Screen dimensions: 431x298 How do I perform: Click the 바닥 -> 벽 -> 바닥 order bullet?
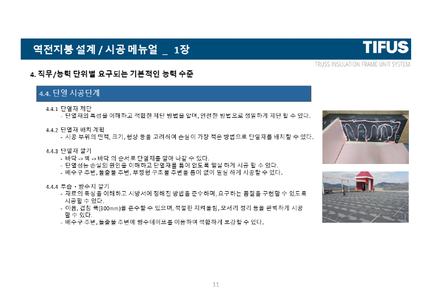click(137, 158)
